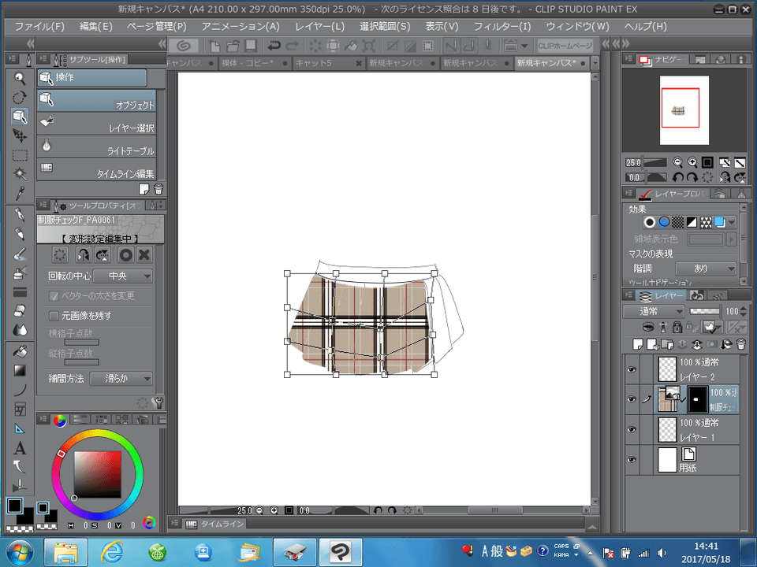Open the 回転の中心 dropdown

click(123, 276)
